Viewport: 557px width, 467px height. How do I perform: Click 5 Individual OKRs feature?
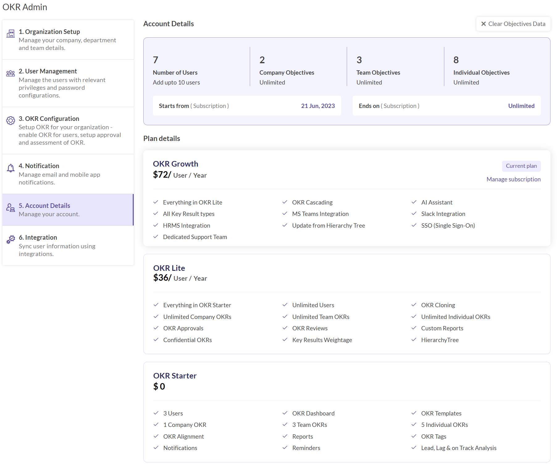click(x=444, y=425)
